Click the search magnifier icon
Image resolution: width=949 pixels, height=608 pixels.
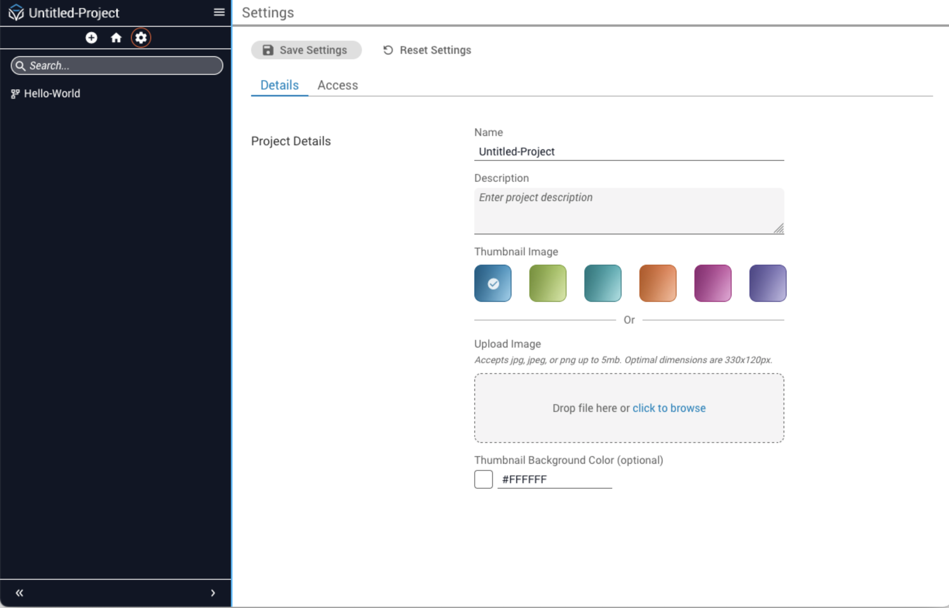click(x=21, y=65)
